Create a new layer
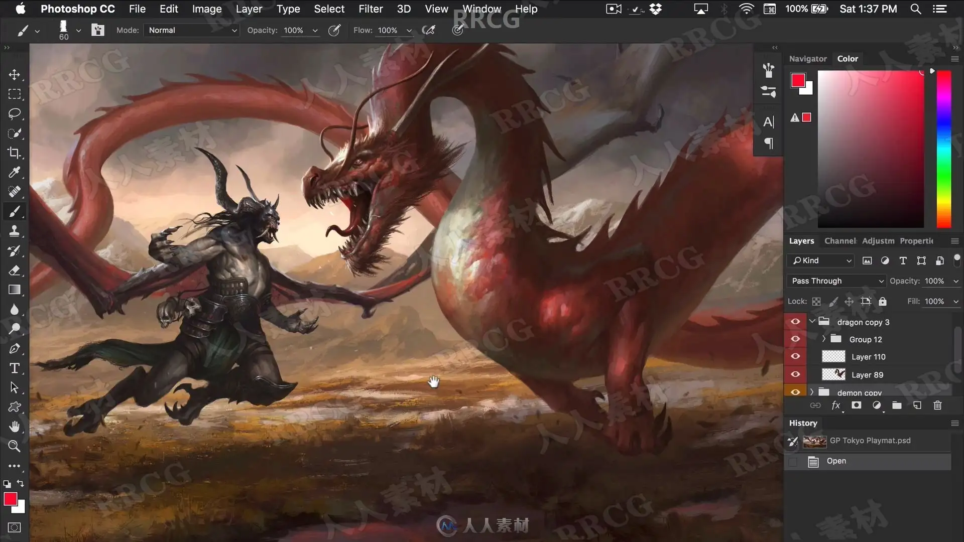 [x=917, y=405]
